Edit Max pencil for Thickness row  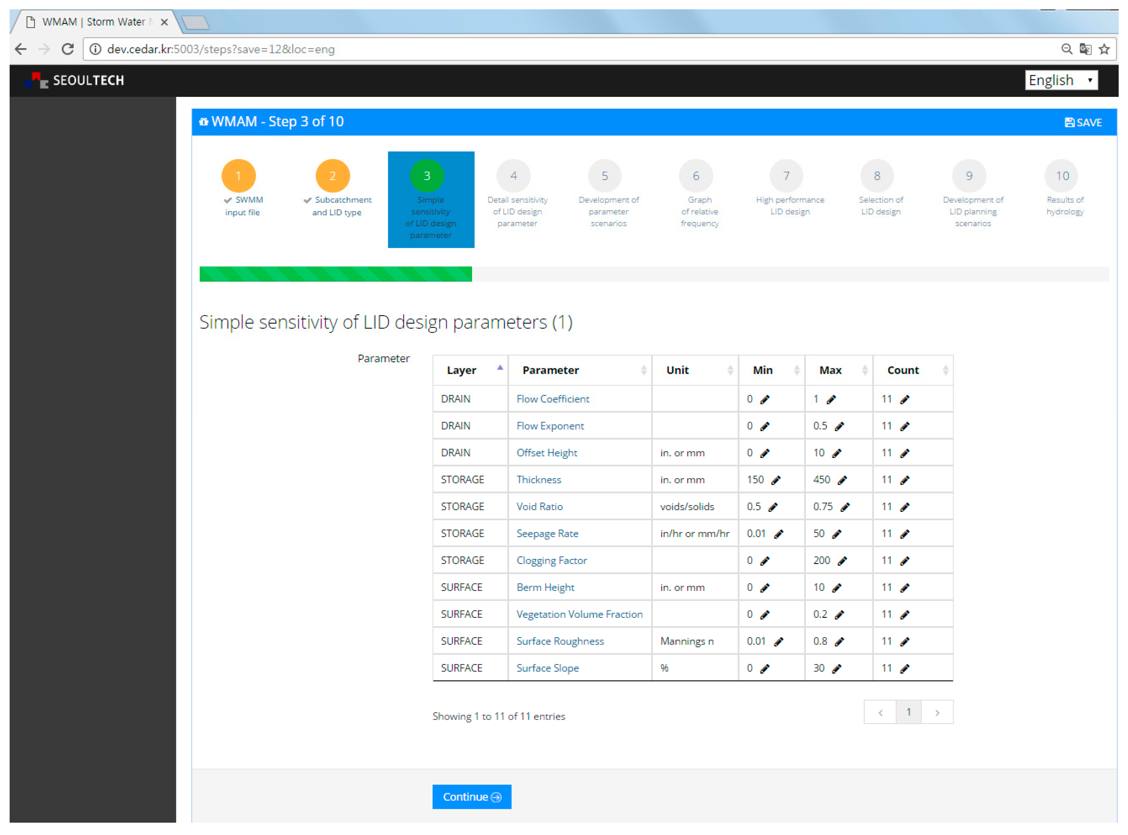pos(842,480)
